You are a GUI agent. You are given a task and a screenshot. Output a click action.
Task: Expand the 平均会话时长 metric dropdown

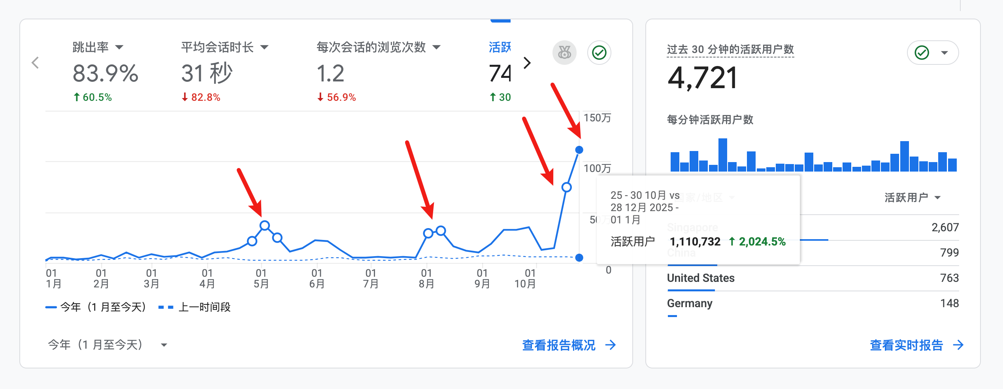[264, 47]
